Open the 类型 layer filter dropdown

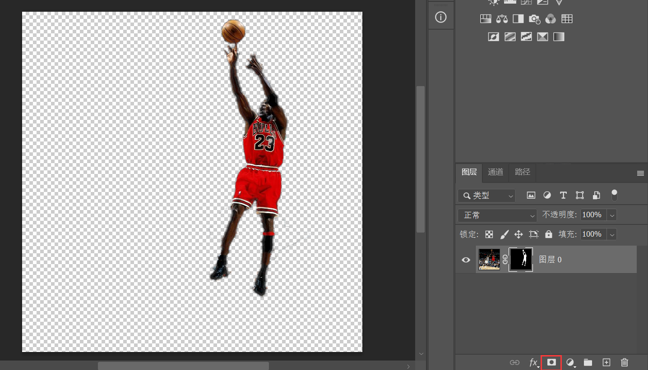(x=486, y=196)
